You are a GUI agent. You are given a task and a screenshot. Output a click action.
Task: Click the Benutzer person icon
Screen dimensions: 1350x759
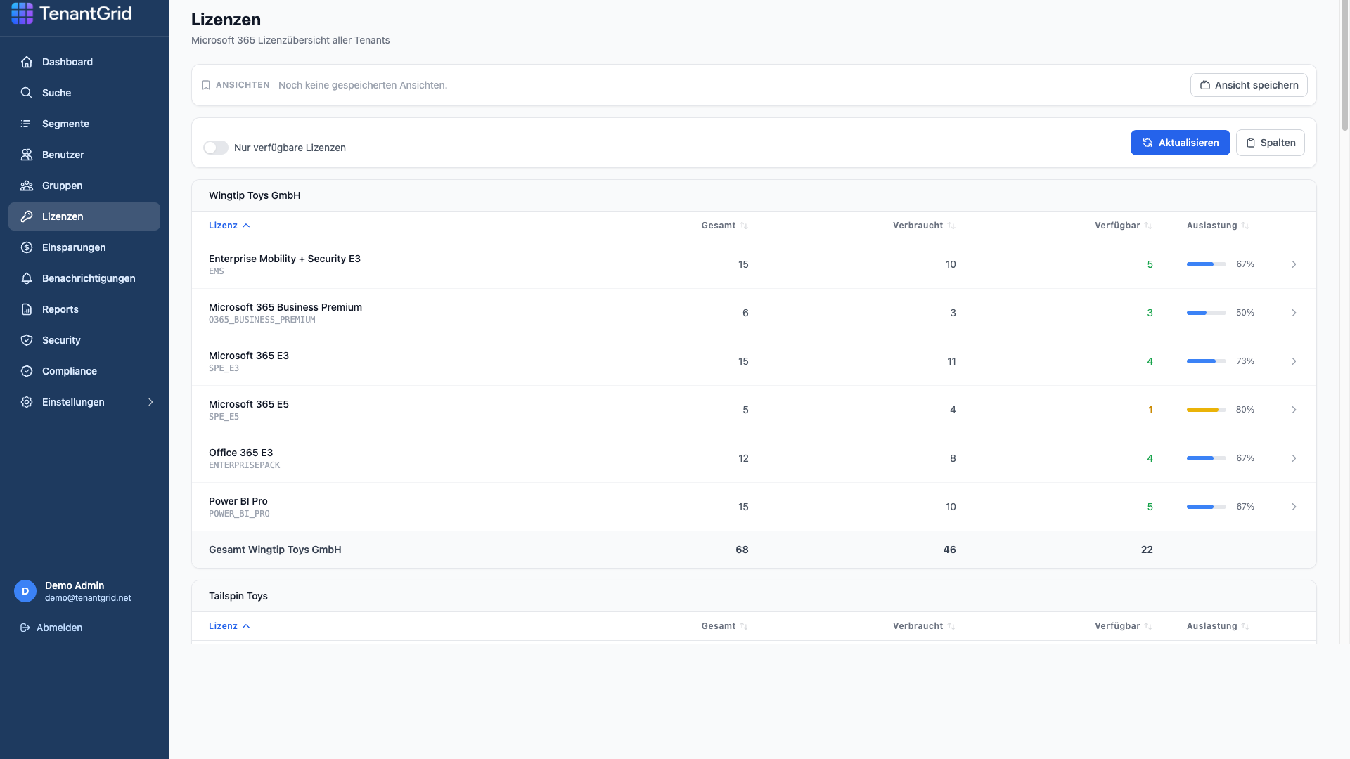tap(27, 155)
